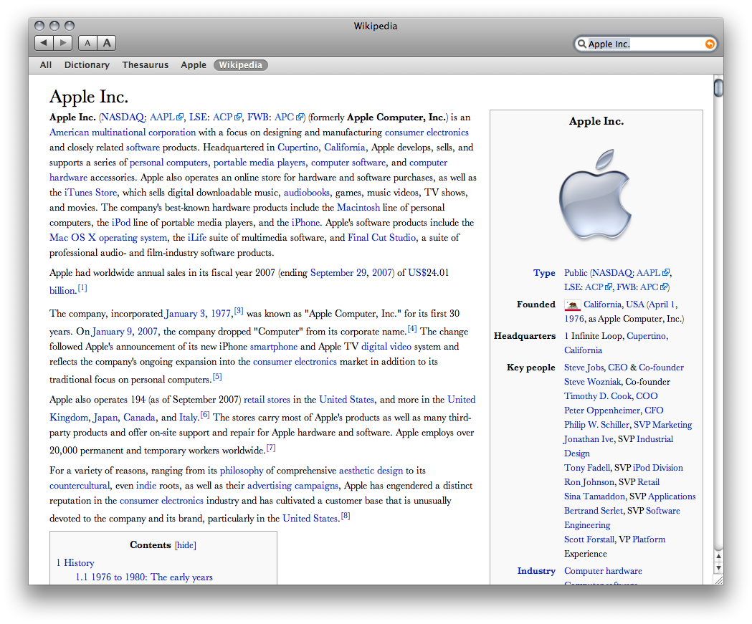Switch to the Dictionary tab
752x624 pixels.
86,64
